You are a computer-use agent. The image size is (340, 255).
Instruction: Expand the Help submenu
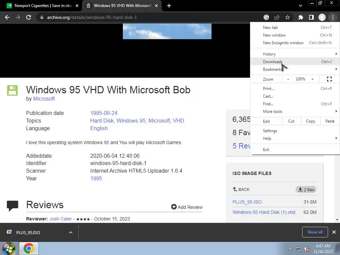(295, 138)
